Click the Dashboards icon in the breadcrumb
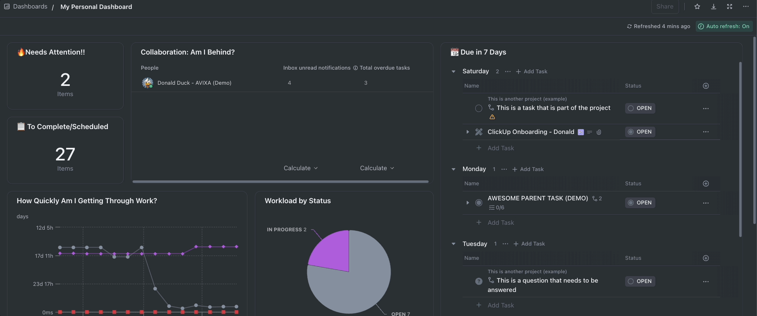 point(7,7)
